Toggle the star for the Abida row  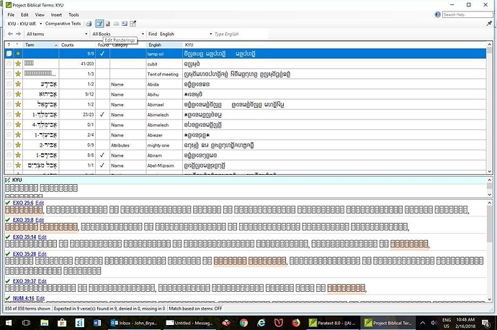click(18, 84)
